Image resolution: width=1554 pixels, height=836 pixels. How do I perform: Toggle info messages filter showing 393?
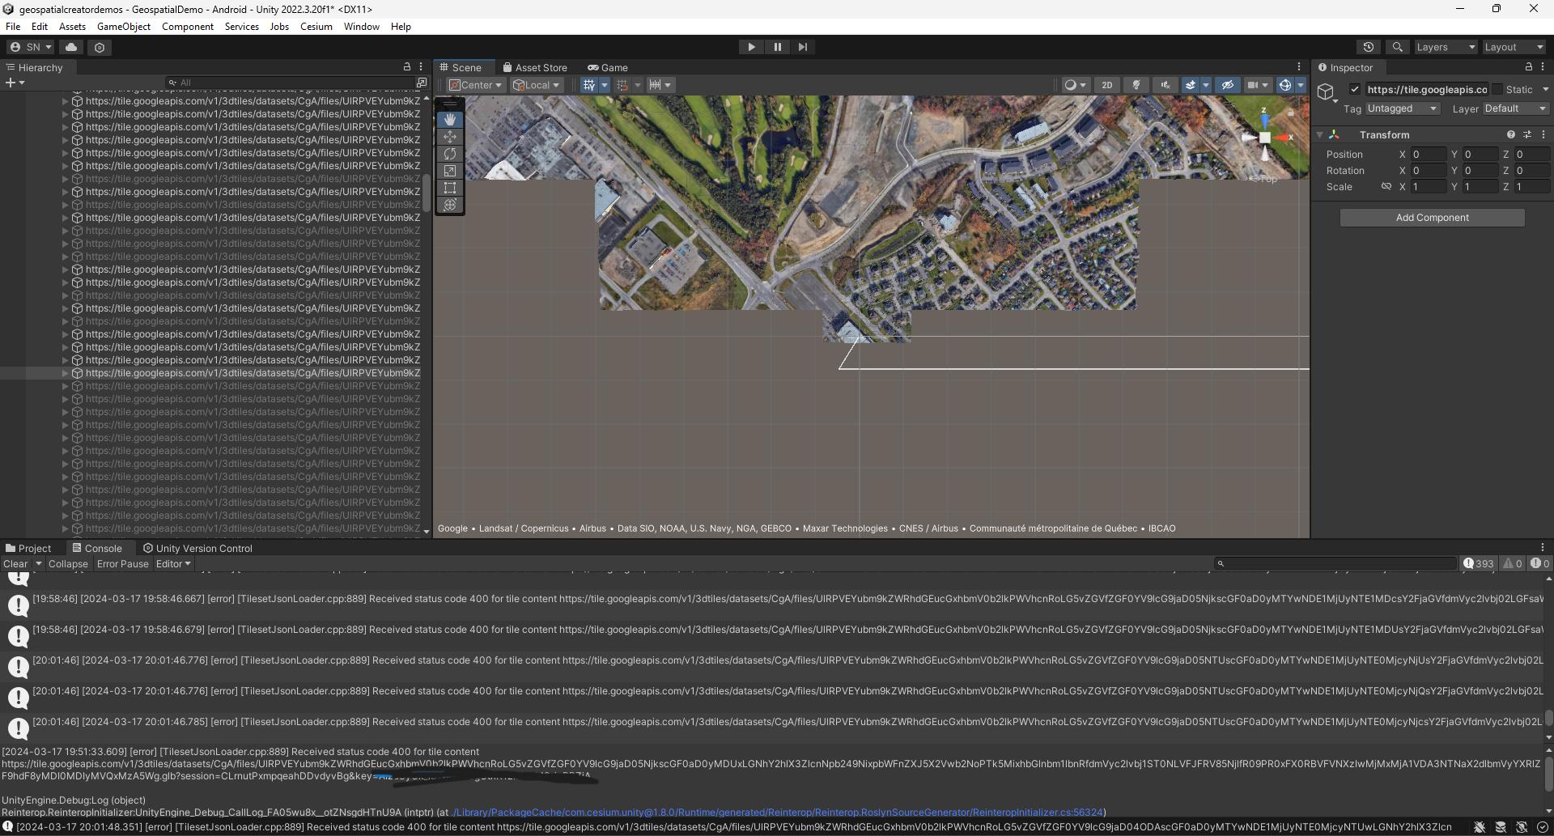point(1479,564)
